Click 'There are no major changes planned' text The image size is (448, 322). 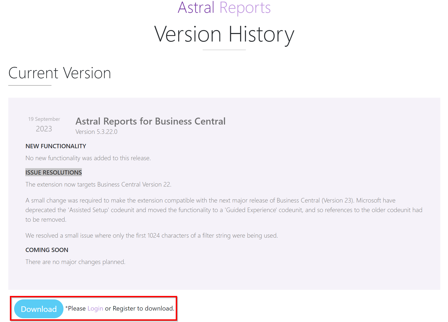pos(75,262)
